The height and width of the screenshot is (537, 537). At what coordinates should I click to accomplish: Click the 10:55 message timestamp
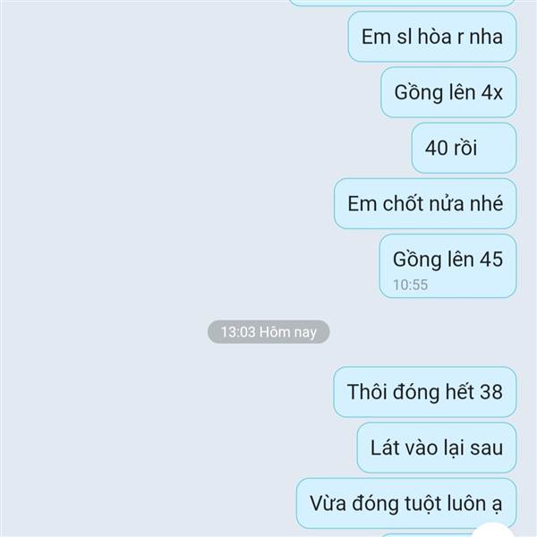pos(410,285)
